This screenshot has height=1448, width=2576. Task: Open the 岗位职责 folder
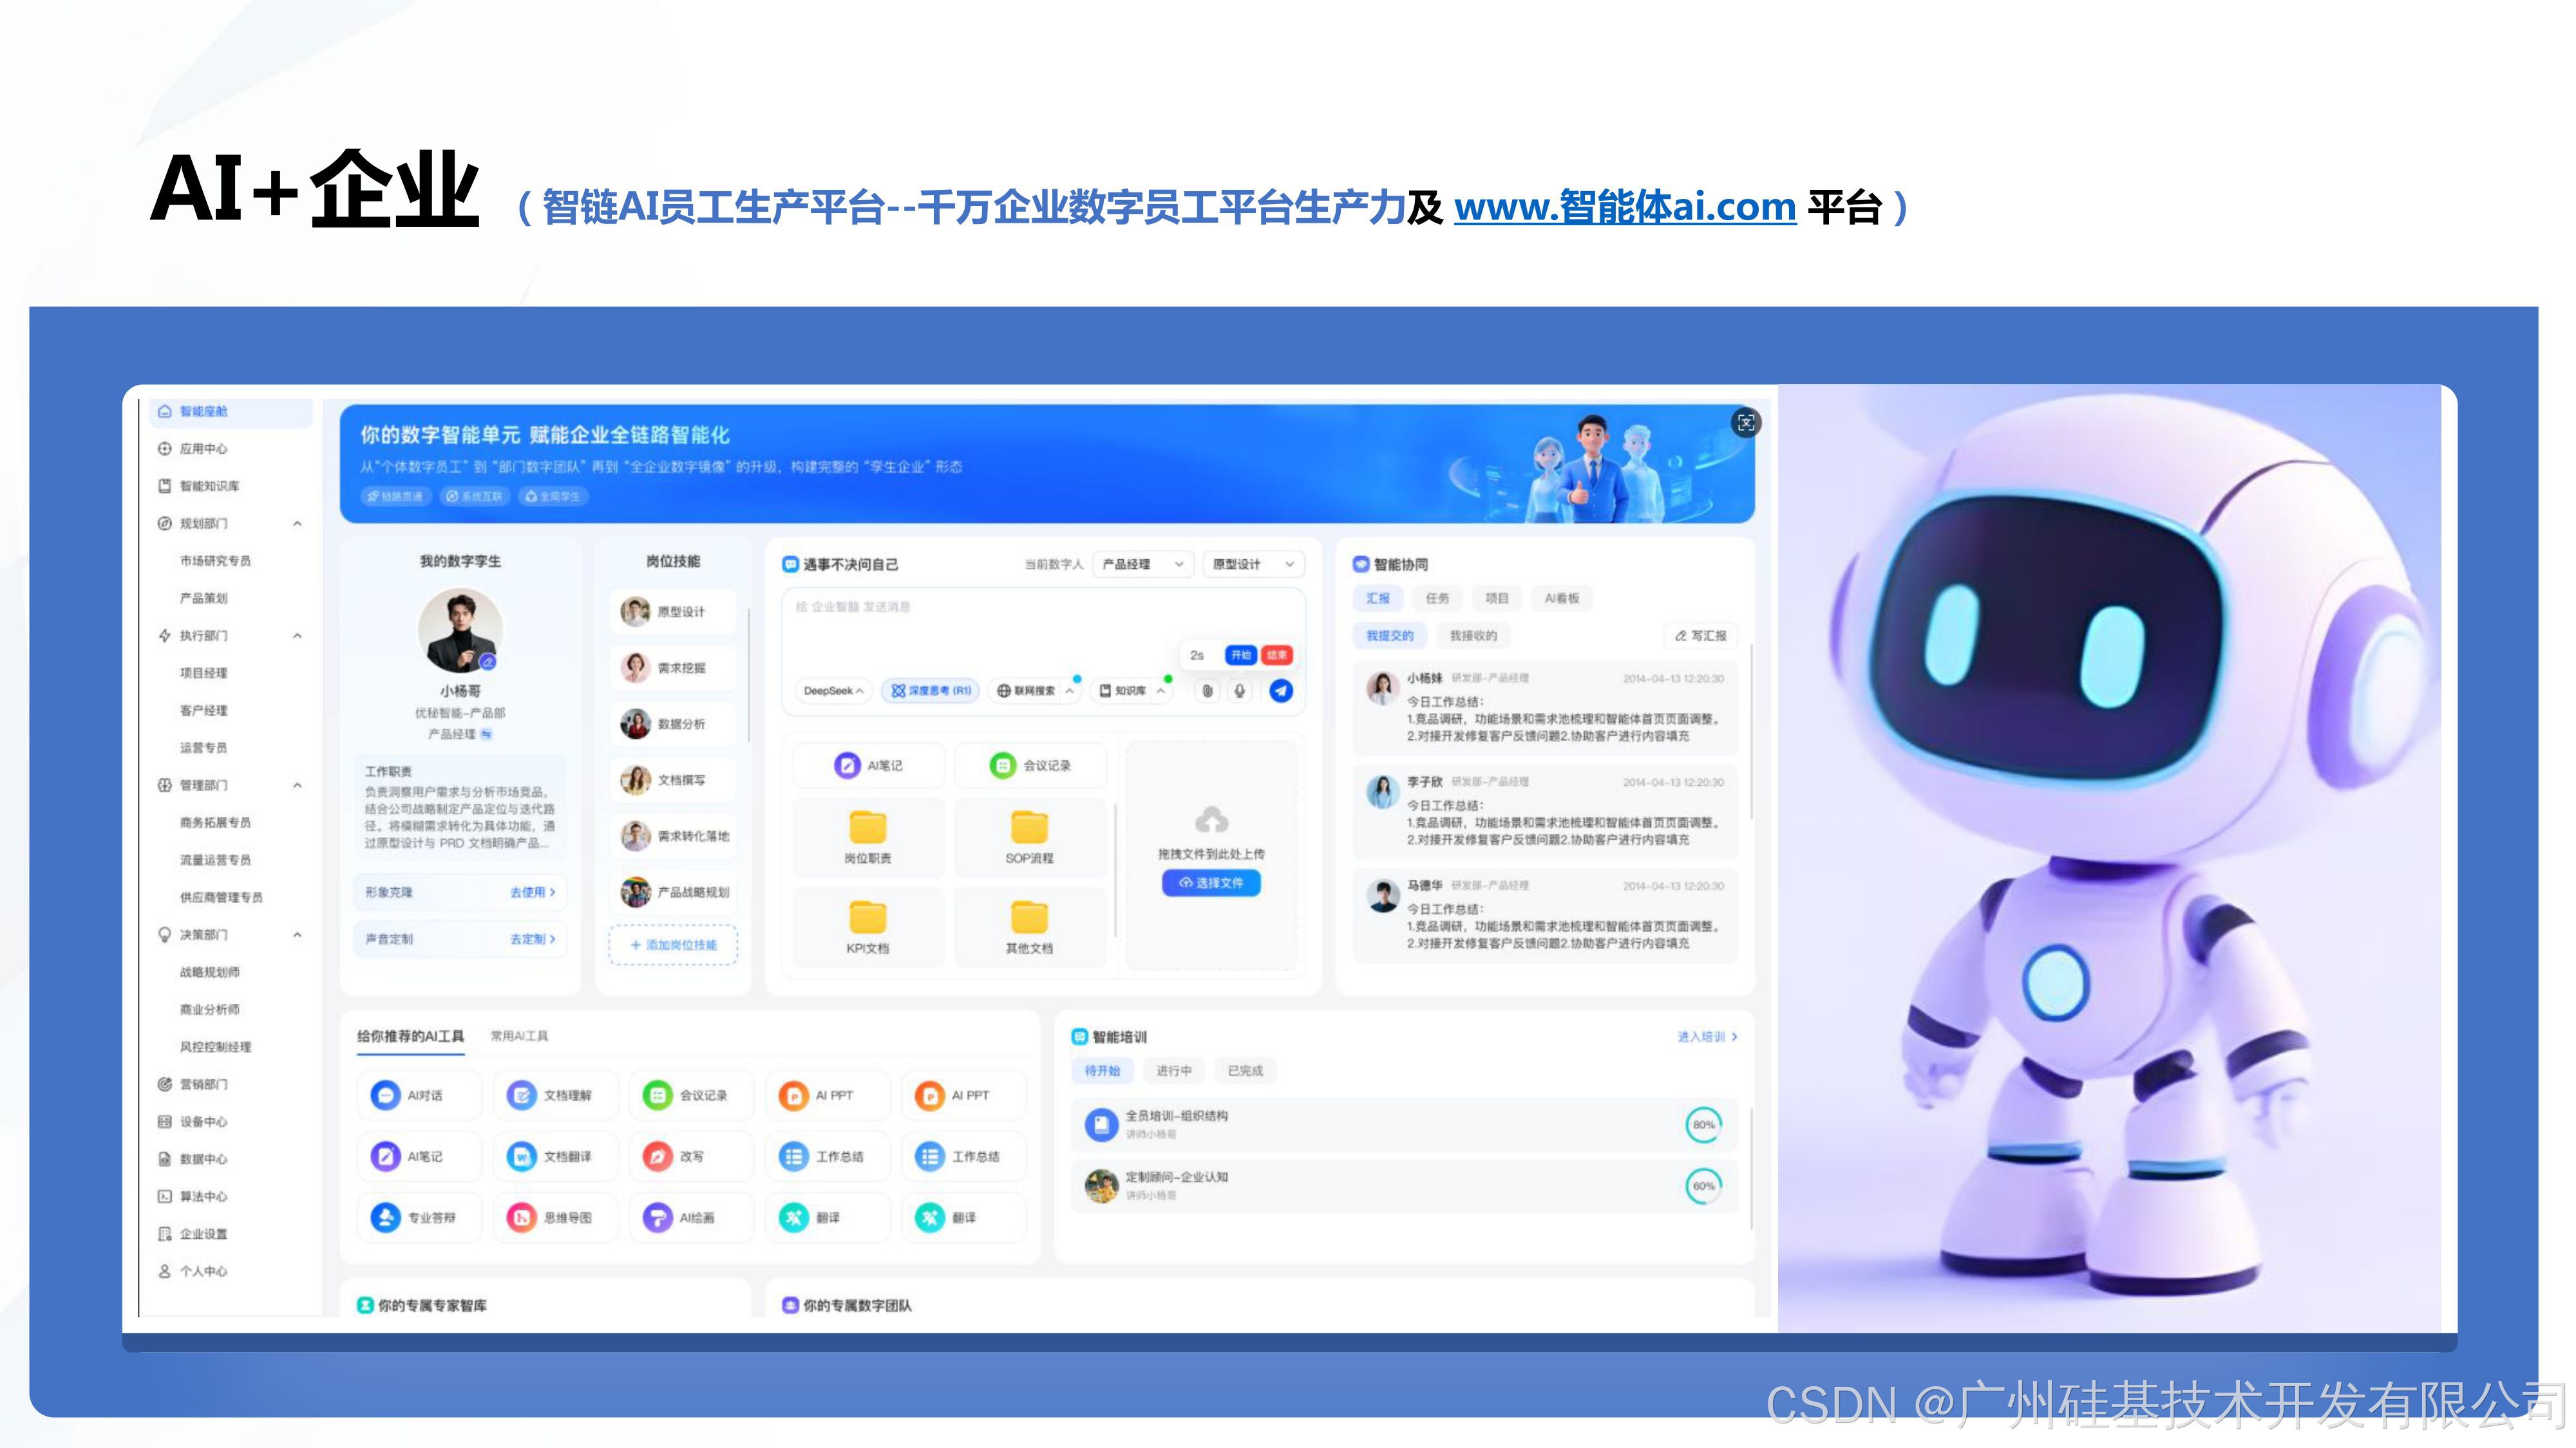tap(868, 837)
